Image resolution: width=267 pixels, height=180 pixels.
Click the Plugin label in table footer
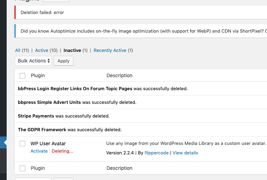[38, 168]
